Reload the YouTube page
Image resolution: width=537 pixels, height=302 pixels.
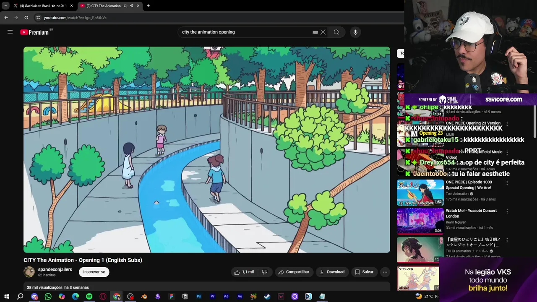tap(26, 18)
